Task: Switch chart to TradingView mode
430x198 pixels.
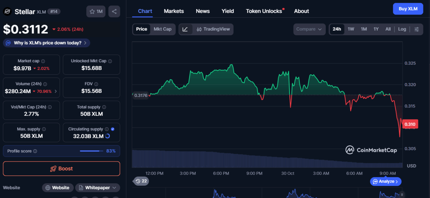Action: click(213, 29)
